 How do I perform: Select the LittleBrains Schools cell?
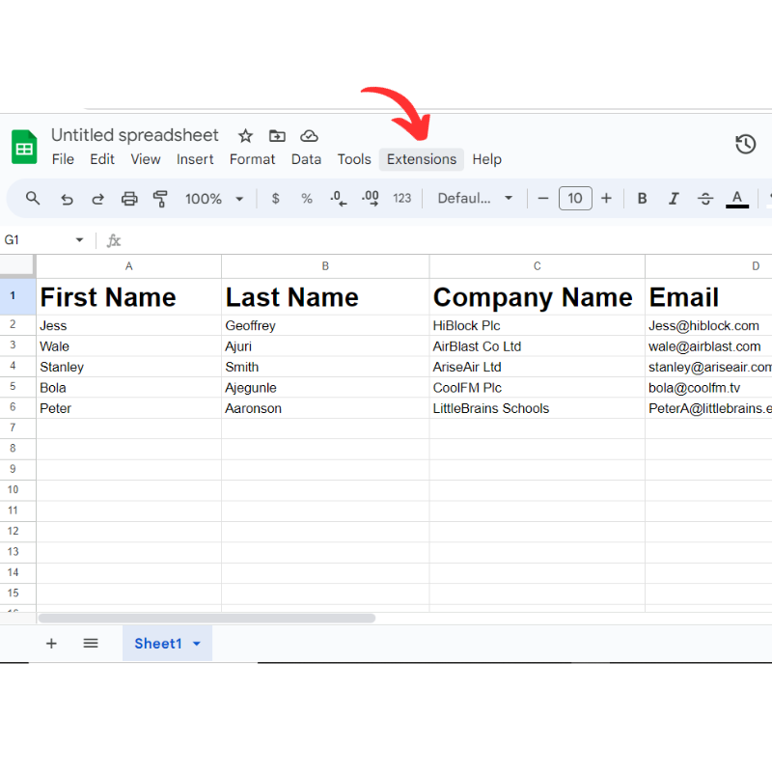coord(538,408)
